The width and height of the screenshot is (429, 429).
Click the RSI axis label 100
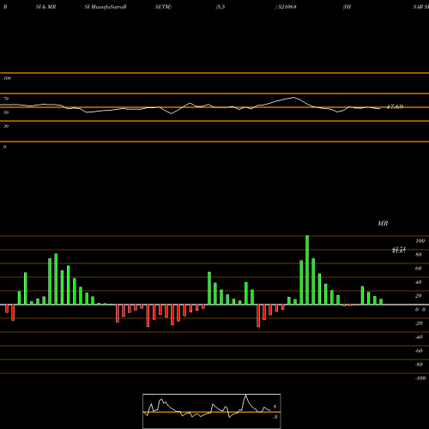pos(7,78)
